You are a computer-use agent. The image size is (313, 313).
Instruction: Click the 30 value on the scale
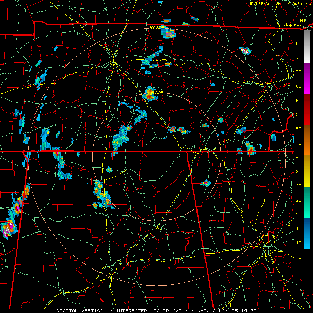point(299,186)
